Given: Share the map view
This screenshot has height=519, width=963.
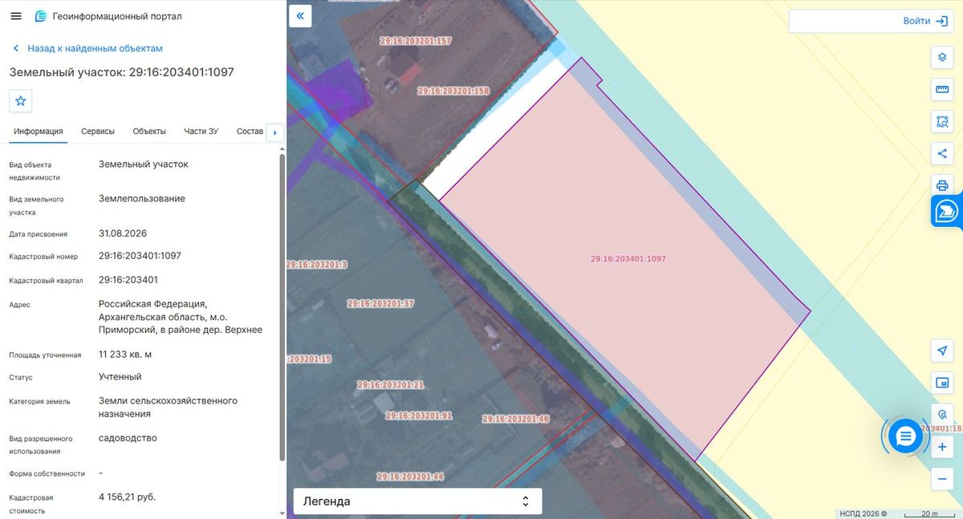Looking at the screenshot, I should (x=942, y=154).
